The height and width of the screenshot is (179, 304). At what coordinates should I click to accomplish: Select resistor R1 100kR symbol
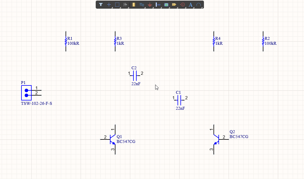(x=66, y=41)
